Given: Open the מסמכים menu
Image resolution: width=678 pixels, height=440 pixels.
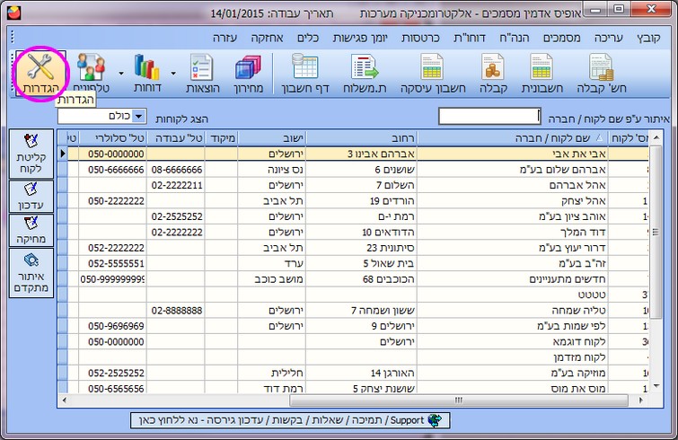Looking at the screenshot, I should (561, 38).
